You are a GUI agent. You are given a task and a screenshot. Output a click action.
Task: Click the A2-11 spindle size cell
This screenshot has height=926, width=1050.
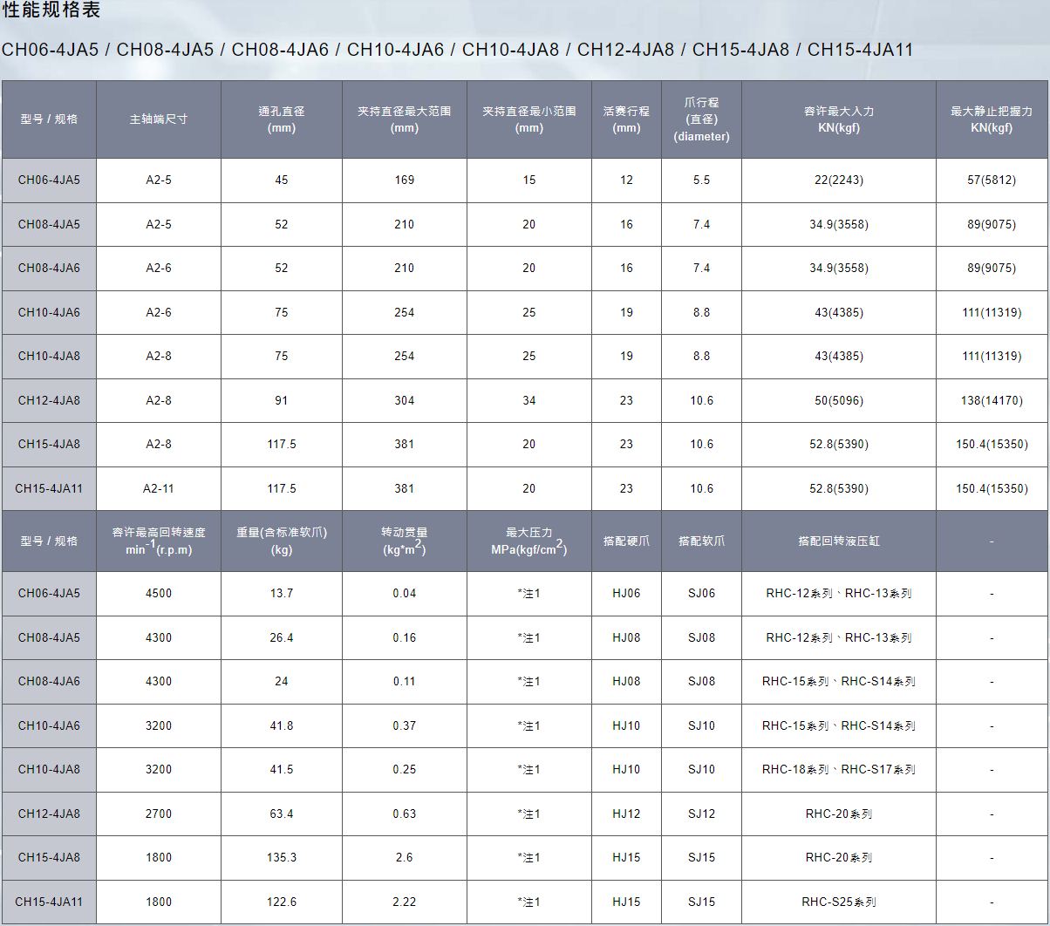click(159, 489)
